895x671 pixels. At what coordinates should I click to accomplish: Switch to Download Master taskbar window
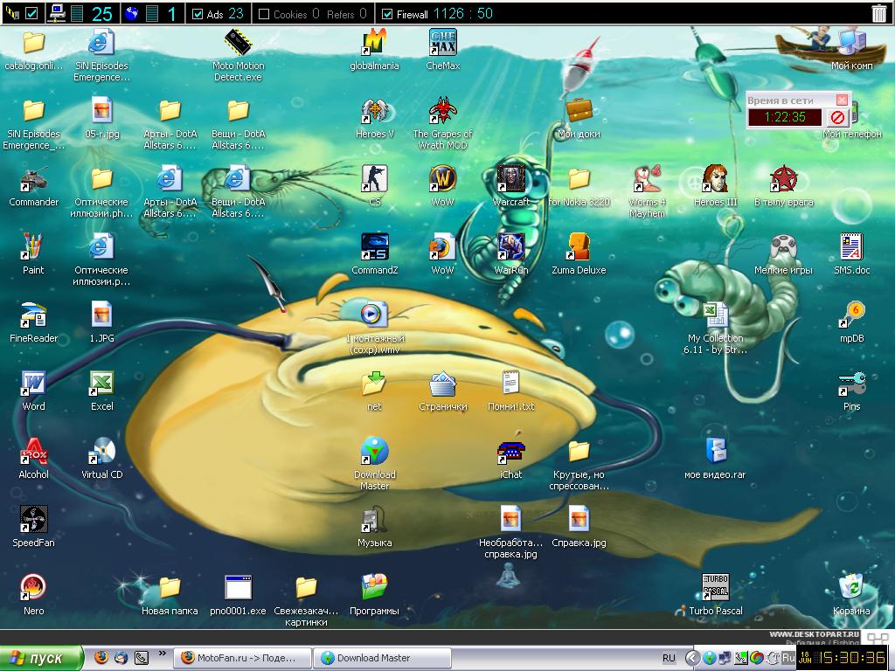pyautogui.click(x=383, y=658)
